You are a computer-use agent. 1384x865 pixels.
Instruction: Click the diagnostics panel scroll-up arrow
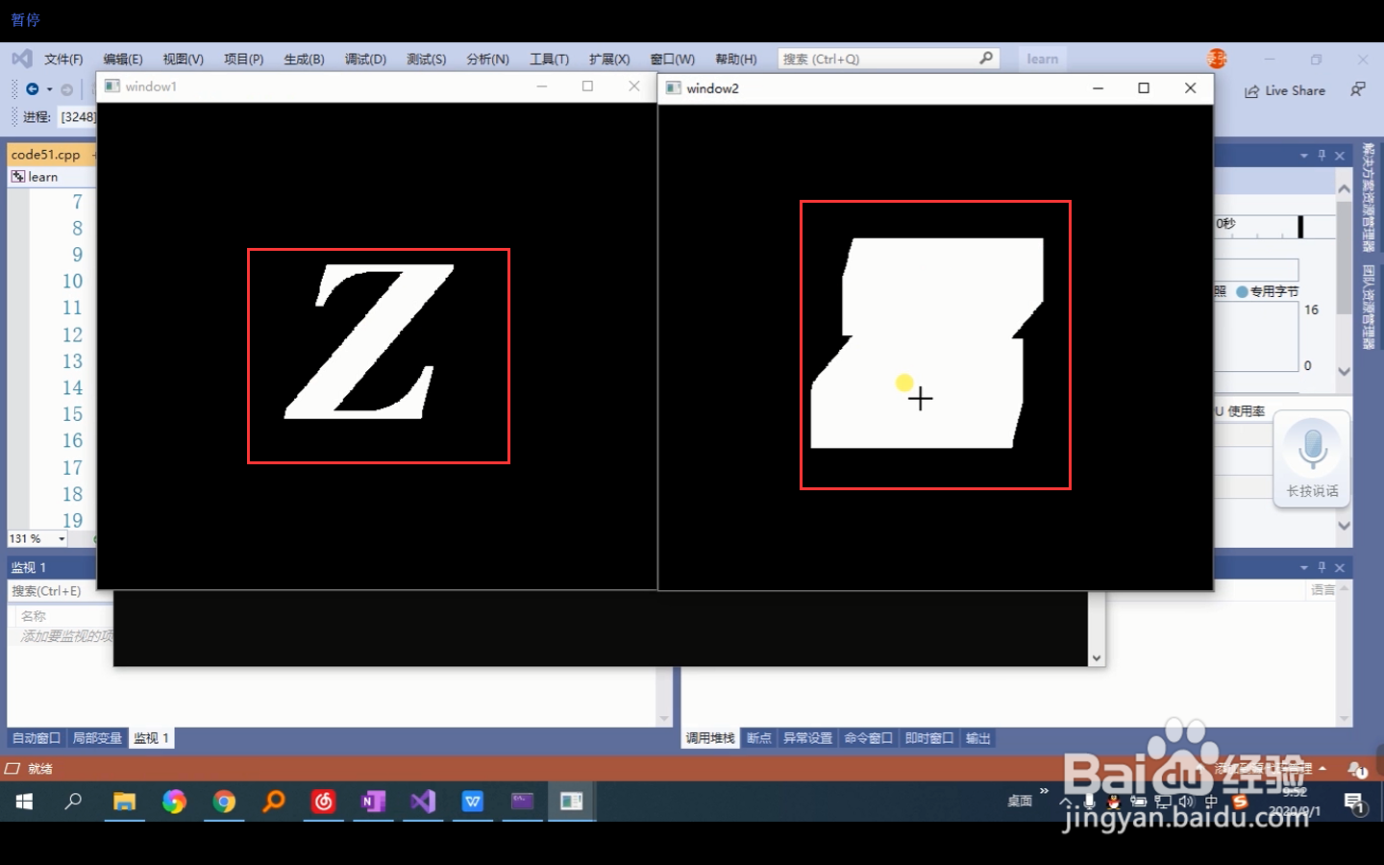1345,189
